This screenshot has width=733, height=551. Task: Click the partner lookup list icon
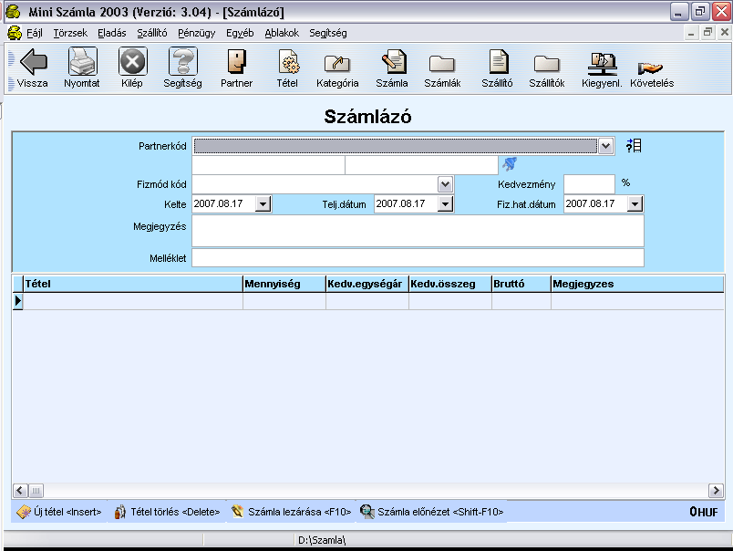[x=634, y=145]
